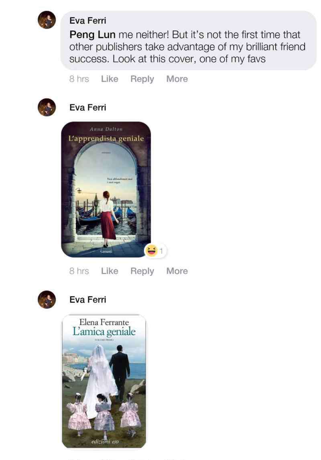The height and width of the screenshot is (460, 321).
Task: Open More options for the first text comment
Action: coord(177,79)
